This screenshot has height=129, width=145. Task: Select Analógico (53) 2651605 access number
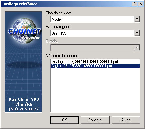(x=95, y=62)
